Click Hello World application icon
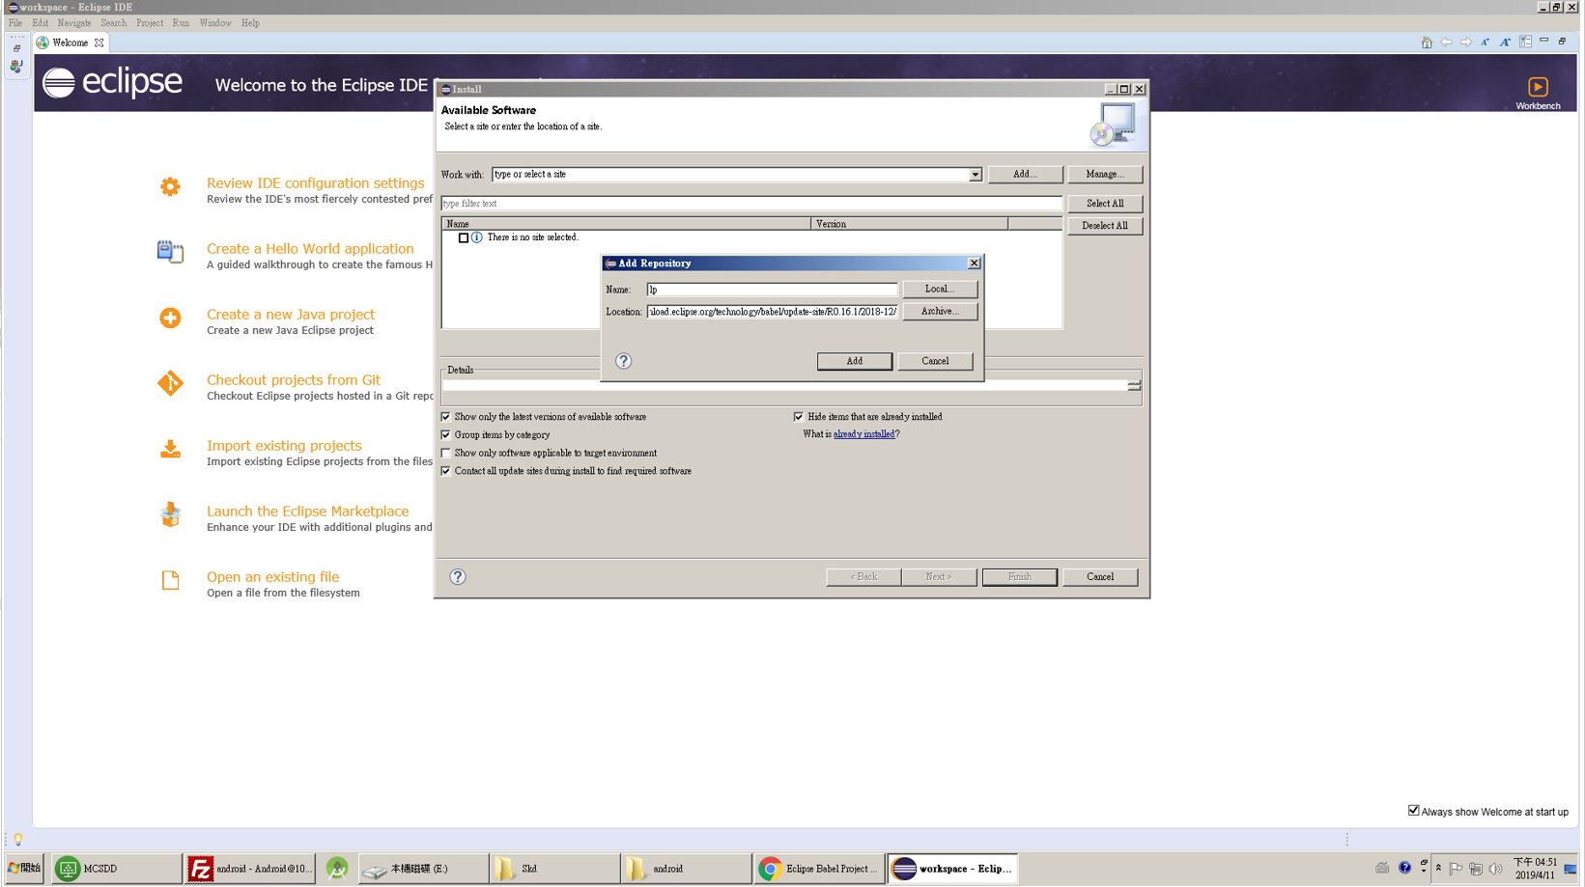This screenshot has height=887, width=1585. pyautogui.click(x=170, y=252)
